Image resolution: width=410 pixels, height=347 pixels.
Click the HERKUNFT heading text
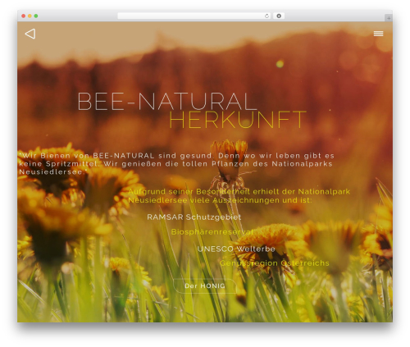[x=238, y=120]
